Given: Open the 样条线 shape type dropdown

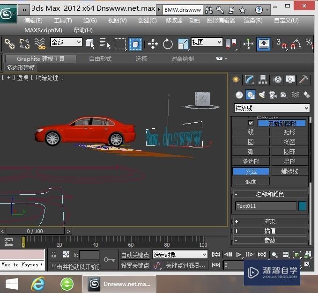Looking at the screenshot, I should tap(272, 108).
